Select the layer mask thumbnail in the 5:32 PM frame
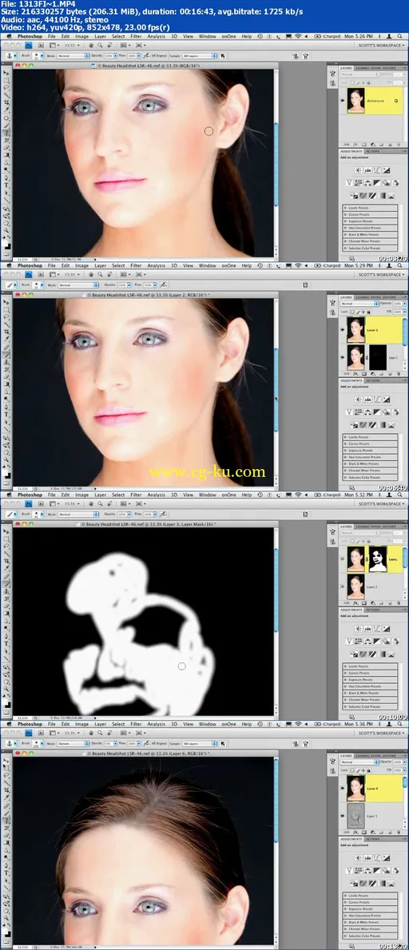This screenshot has width=409, height=950. [x=378, y=558]
